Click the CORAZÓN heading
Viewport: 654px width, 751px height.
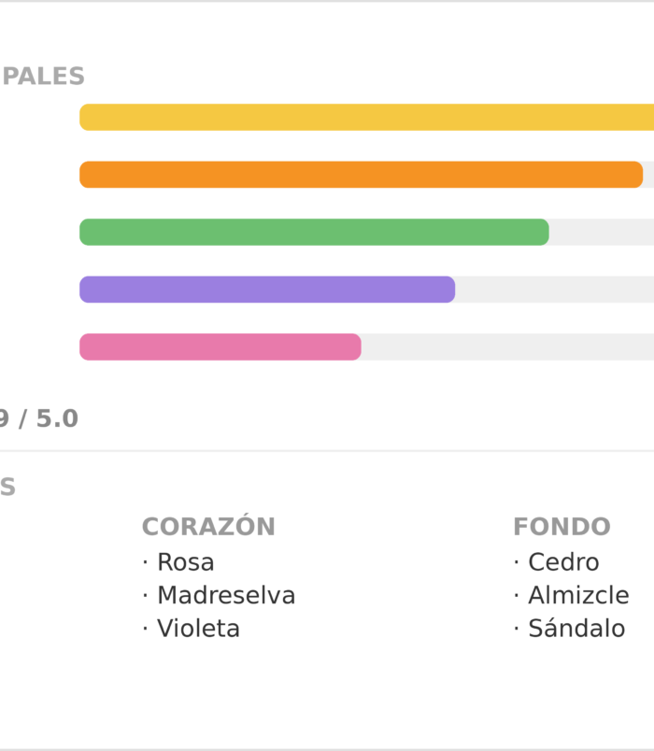(x=208, y=525)
